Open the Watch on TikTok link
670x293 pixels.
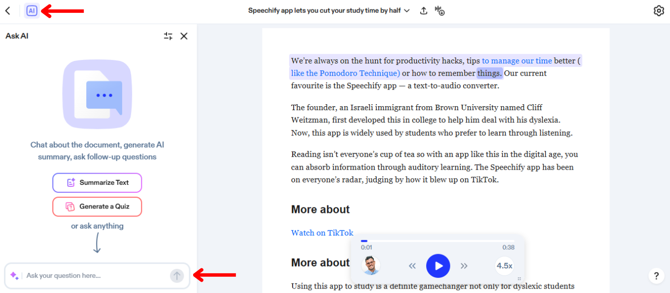point(322,233)
